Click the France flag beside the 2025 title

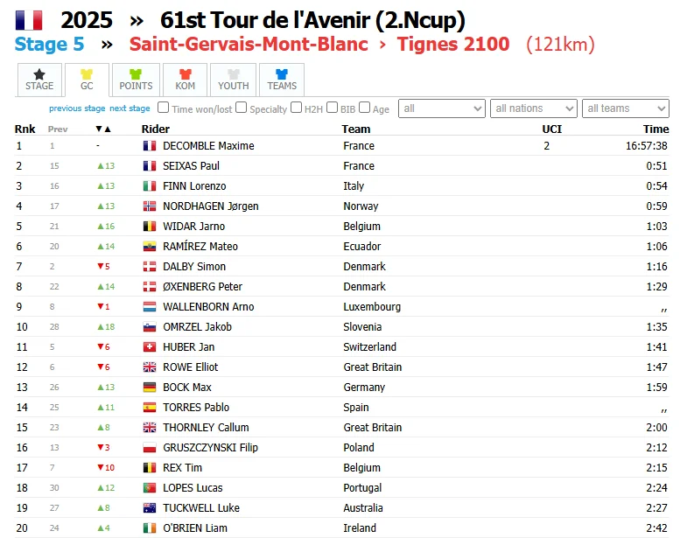(x=29, y=20)
